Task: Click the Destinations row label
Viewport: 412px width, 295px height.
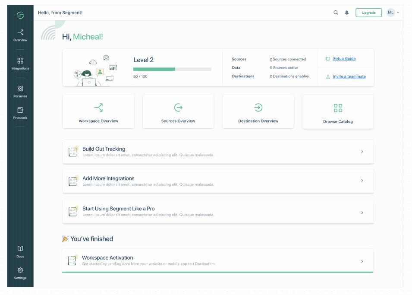Action: [x=243, y=76]
